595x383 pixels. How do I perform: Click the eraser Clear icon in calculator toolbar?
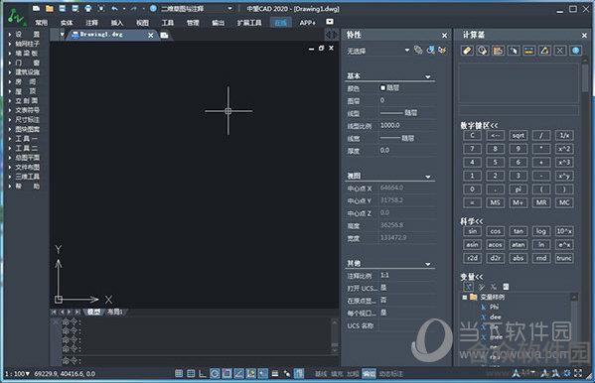(468, 51)
